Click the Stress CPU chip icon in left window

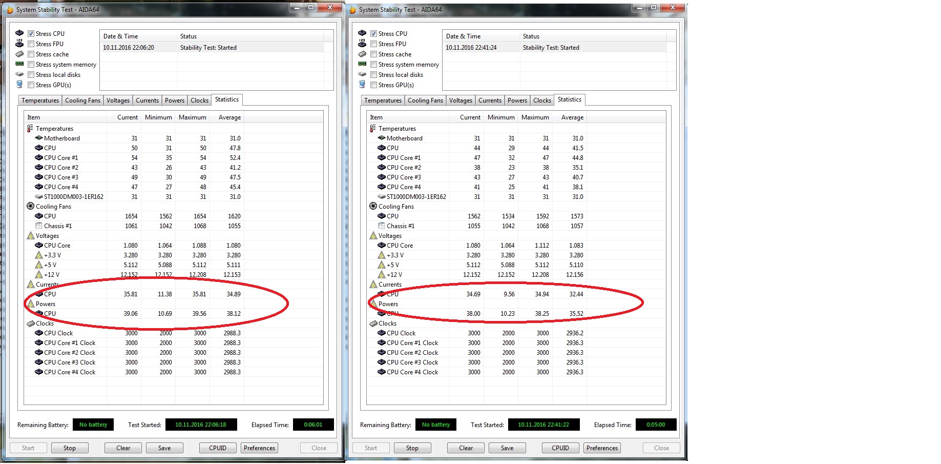tap(19, 33)
